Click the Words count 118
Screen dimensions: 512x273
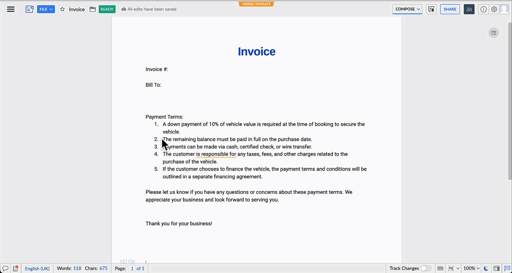(69, 268)
